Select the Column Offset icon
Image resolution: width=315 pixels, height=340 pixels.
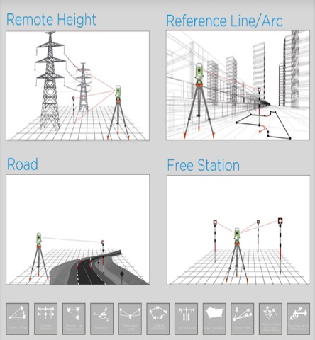click(x=18, y=319)
